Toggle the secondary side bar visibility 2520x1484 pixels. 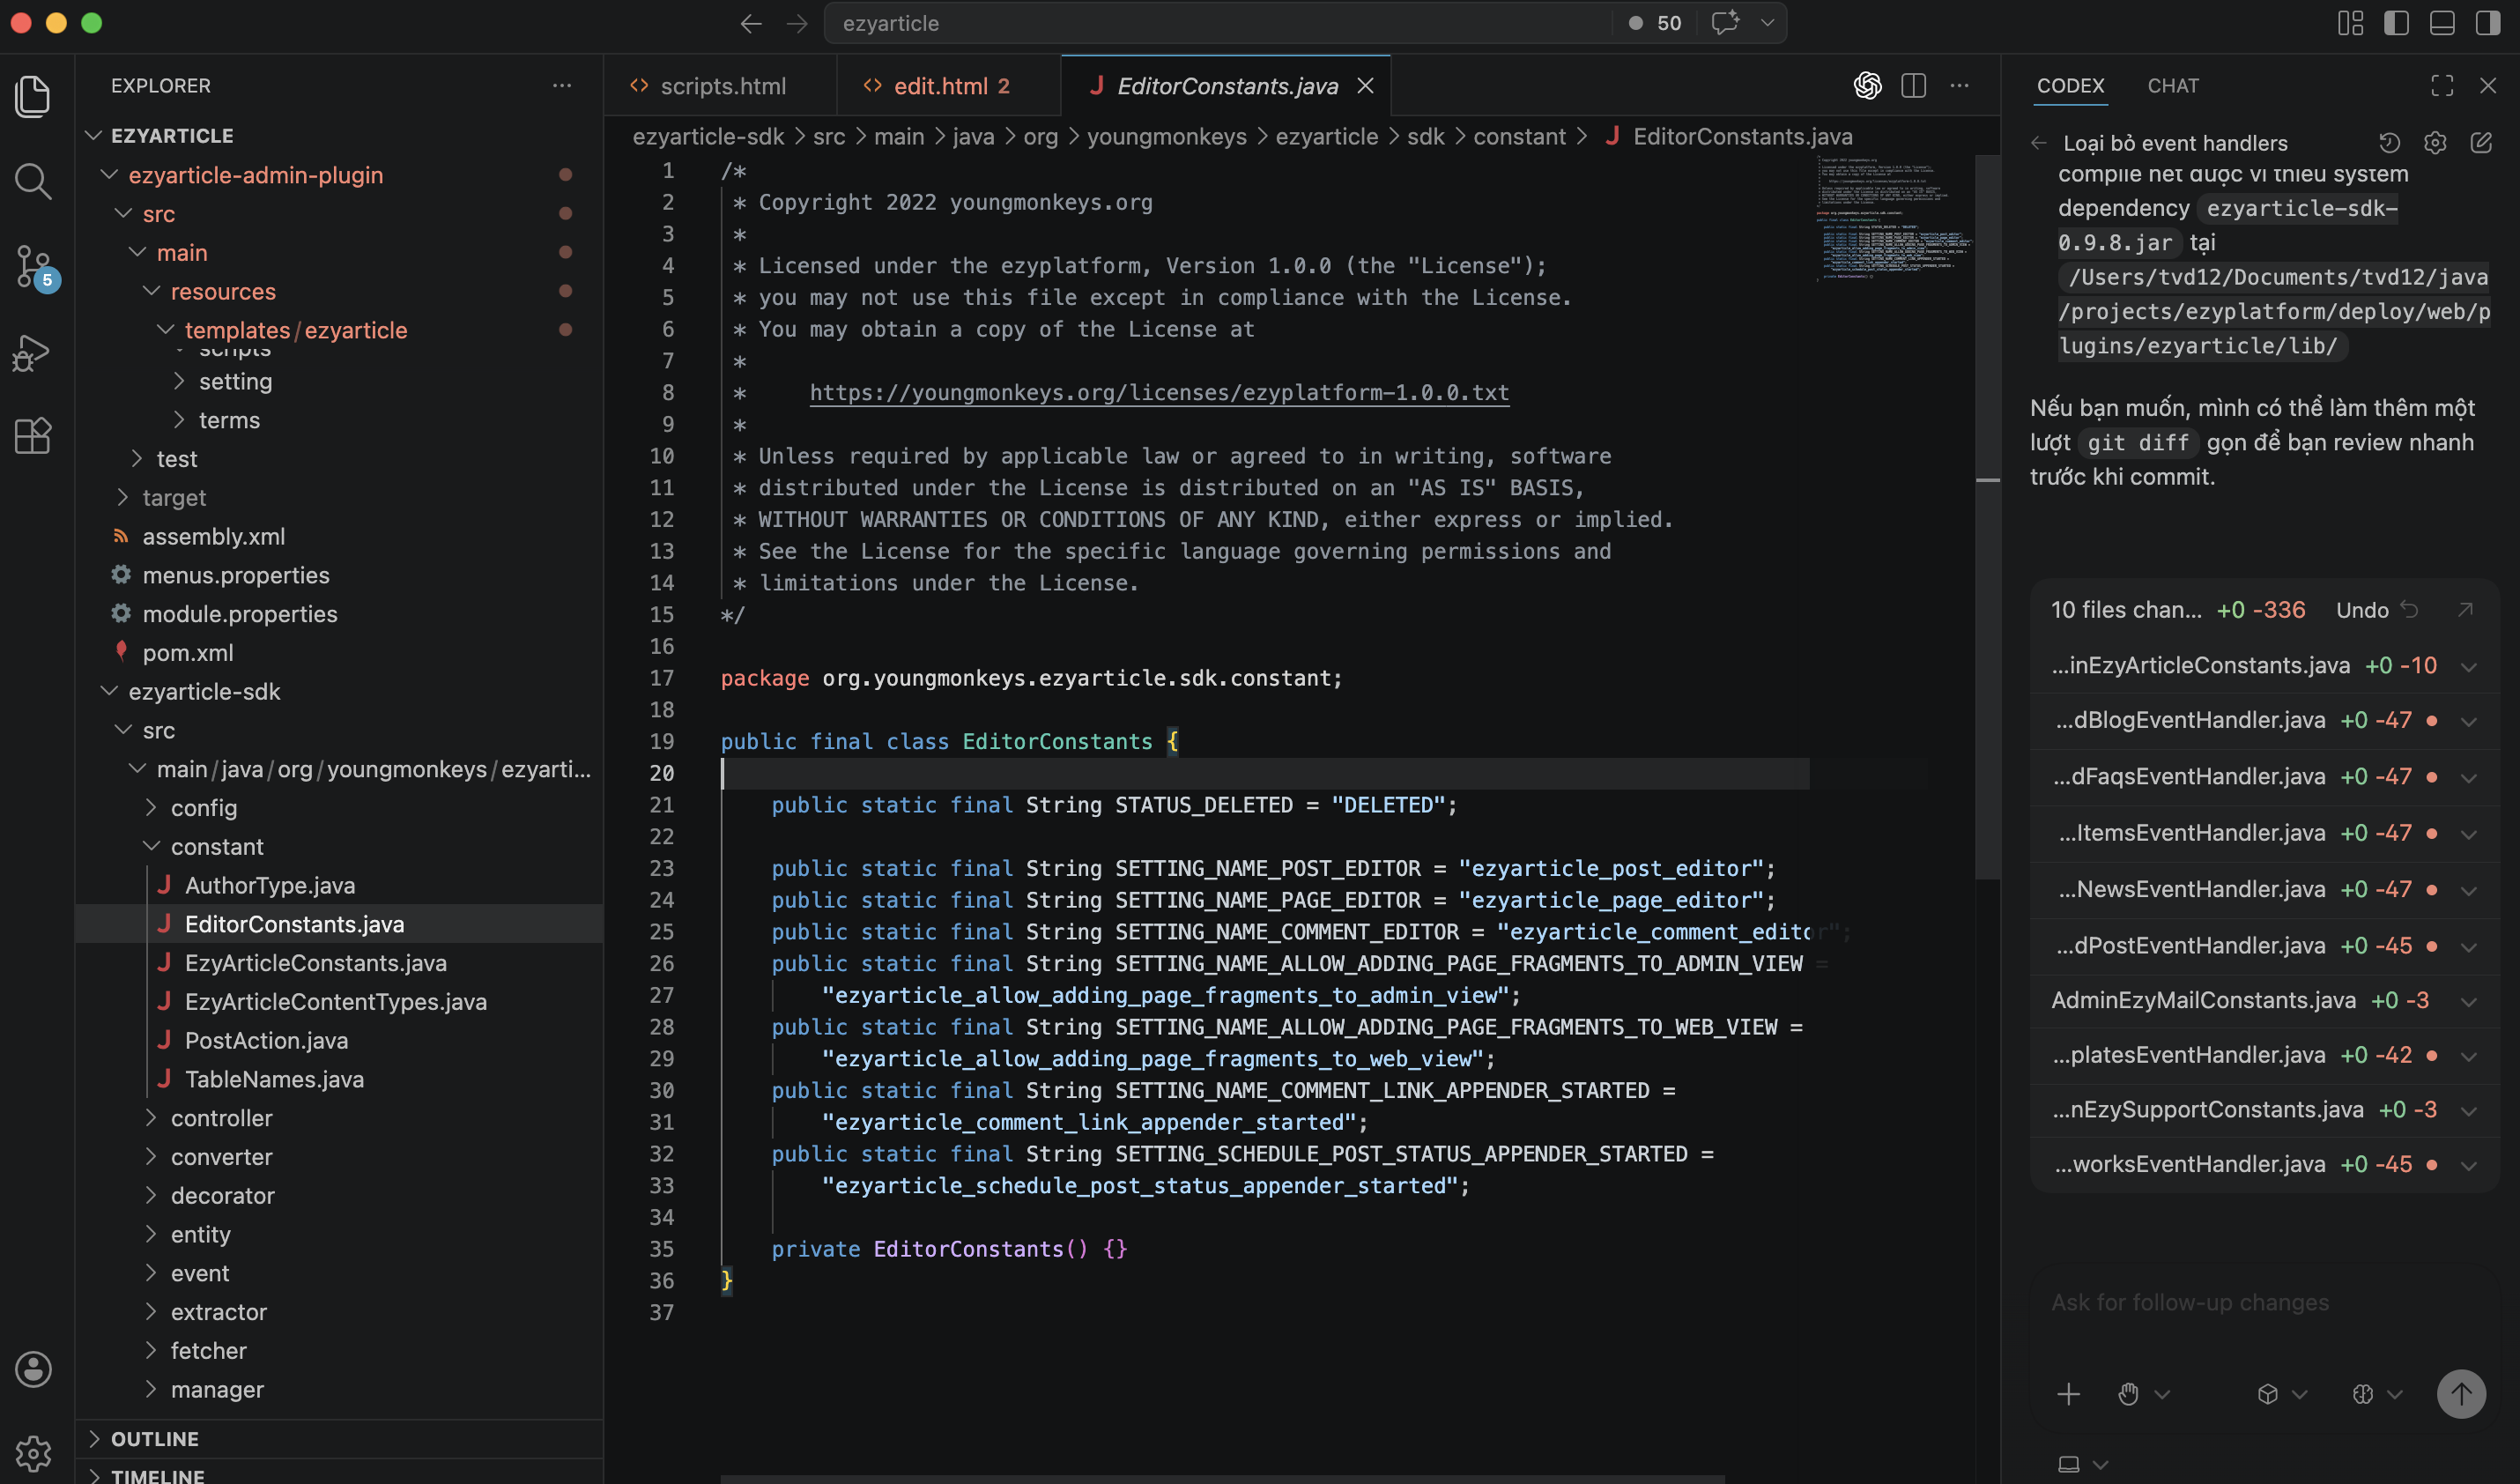(x=2488, y=23)
